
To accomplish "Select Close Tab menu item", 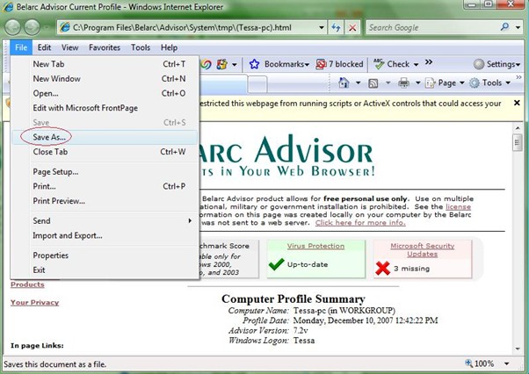I will click(x=105, y=152).
